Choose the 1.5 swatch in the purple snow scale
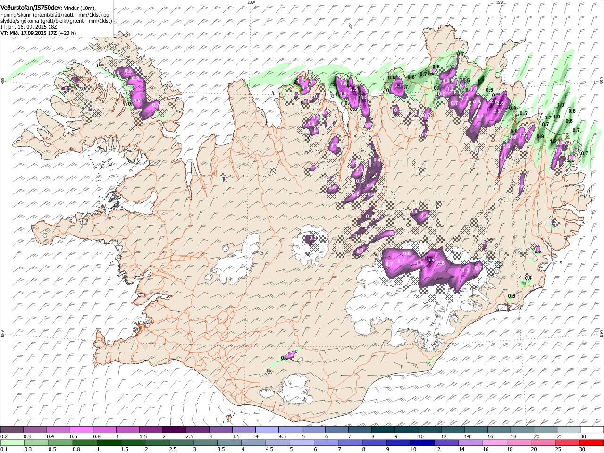The image size is (604, 453). tap(151, 430)
